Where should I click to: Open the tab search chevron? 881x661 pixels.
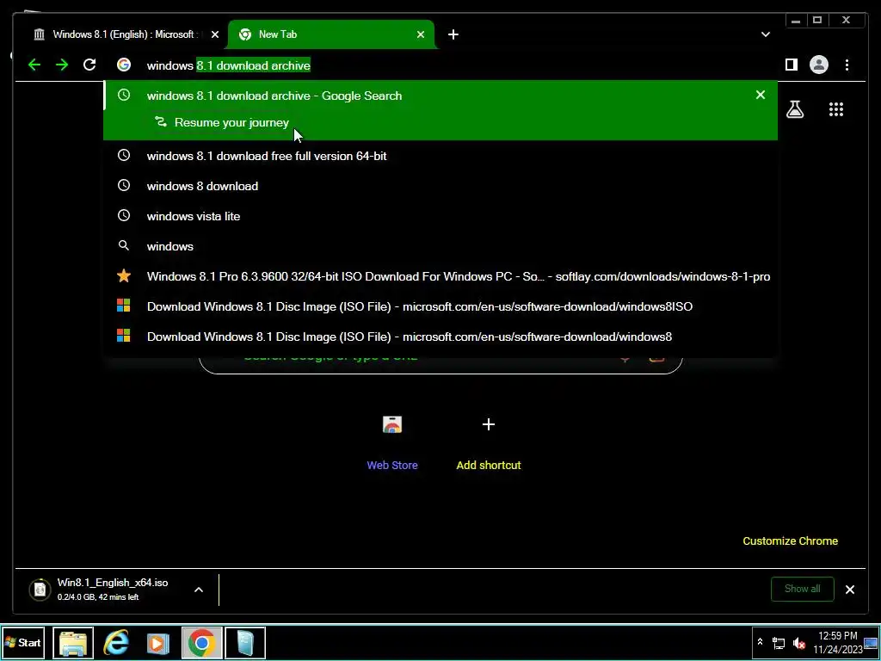[x=765, y=34]
